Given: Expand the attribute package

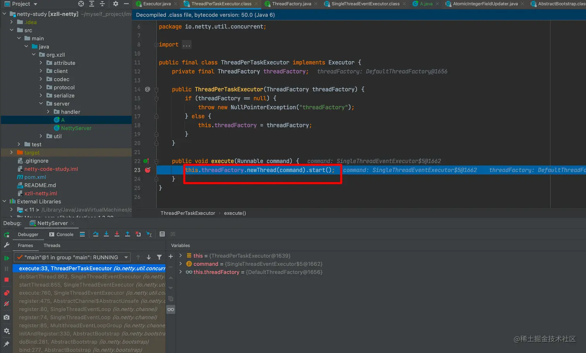Looking at the screenshot, I should click(41, 63).
